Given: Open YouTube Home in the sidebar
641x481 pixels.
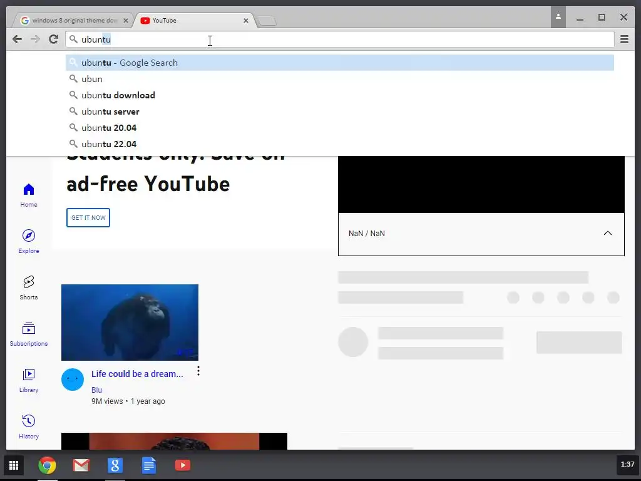Looking at the screenshot, I should tap(29, 195).
